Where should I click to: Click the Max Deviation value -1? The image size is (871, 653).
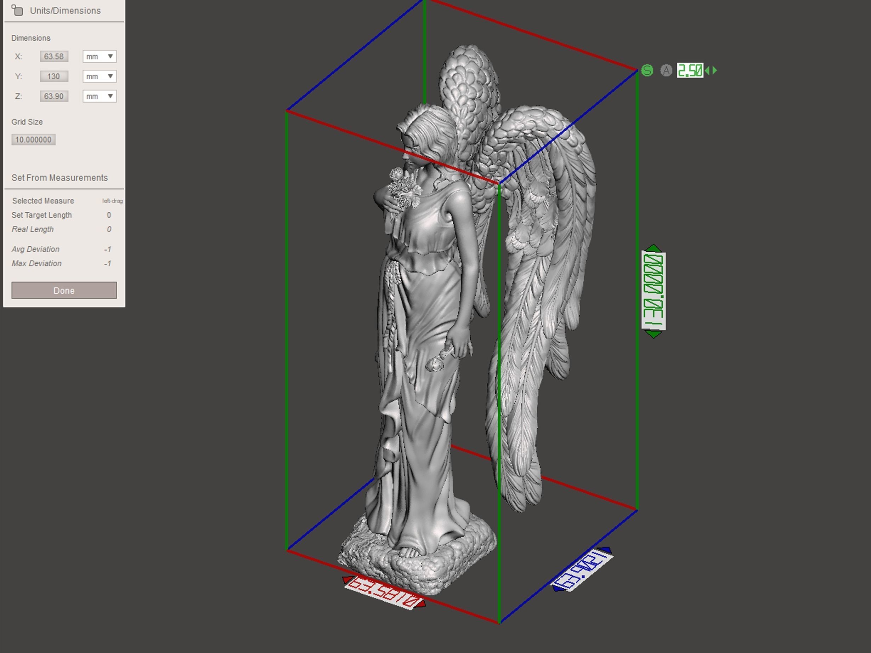[107, 264]
